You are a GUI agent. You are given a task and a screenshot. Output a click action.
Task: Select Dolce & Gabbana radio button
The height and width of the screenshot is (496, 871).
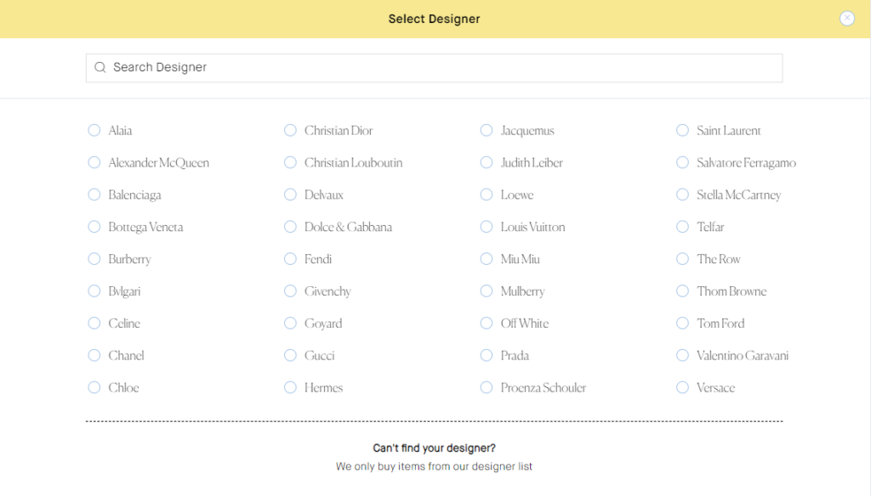point(291,227)
